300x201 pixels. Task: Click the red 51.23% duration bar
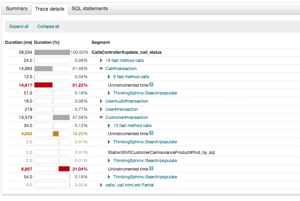coord(43,85)
